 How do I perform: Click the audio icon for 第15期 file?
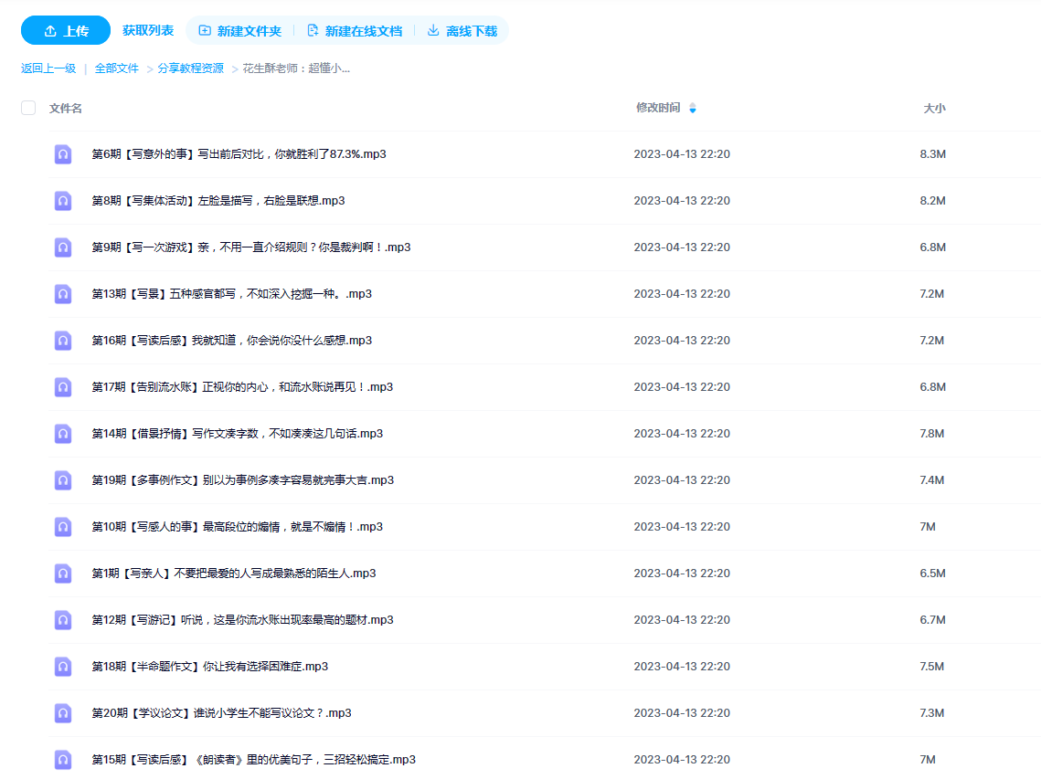[63, 760]
